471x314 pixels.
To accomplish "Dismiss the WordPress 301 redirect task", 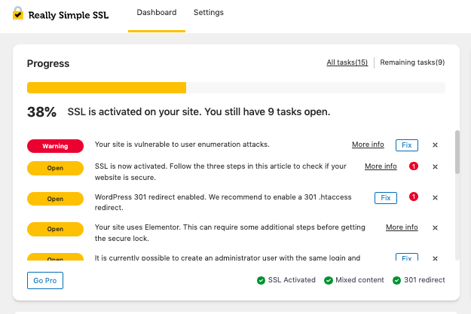I will point(435,197).
